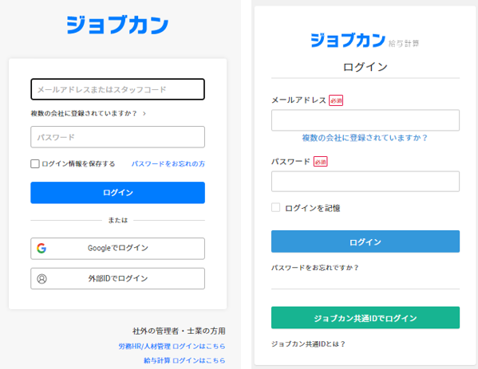Click the left パスワード input field
This screenshot has height=369, width=478.
(117, 137)
